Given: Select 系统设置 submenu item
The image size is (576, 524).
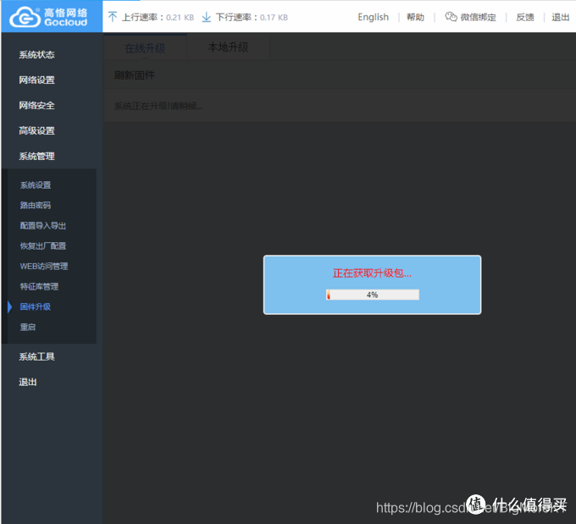Looking at the screenshot, I should point(36,185).
